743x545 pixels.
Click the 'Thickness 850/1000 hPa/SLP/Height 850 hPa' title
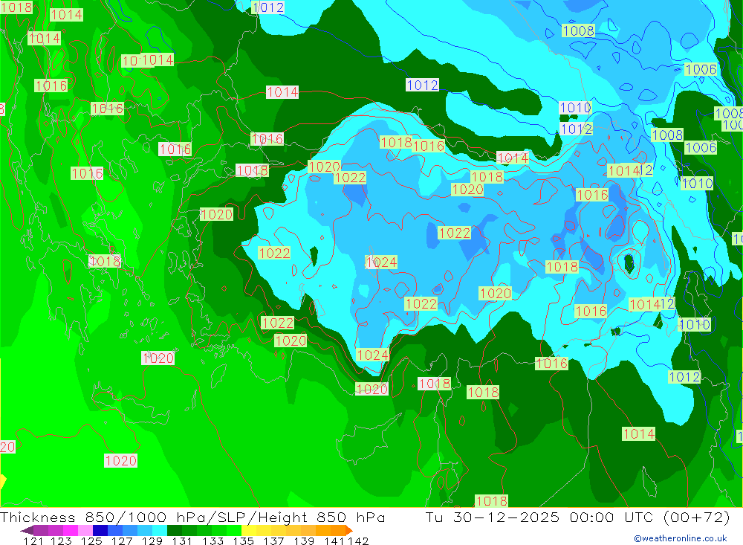click(192, 517)
